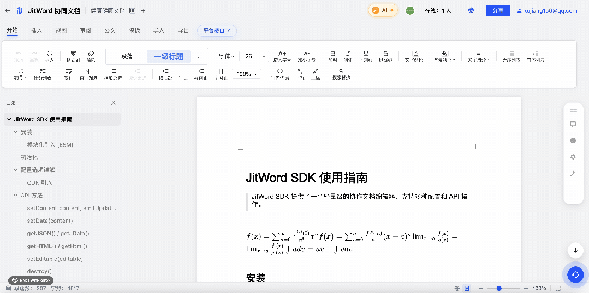Toggle underline formatting
The width and height of the screenshot is (589, 293).
[x=366, y=56]
